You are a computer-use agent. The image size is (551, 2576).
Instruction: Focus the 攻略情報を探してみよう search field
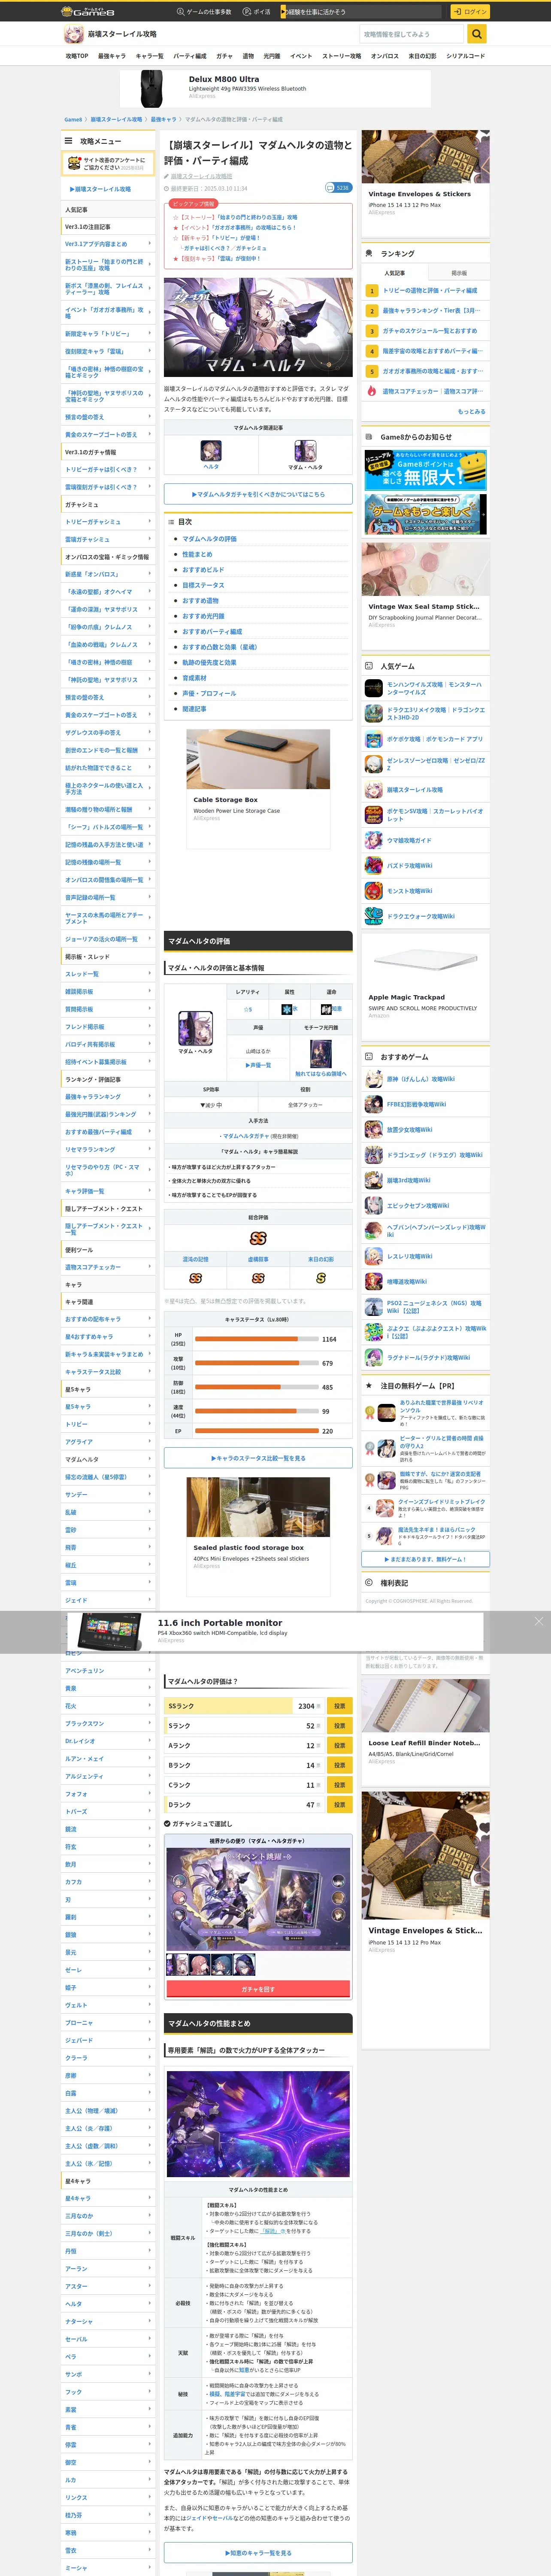[x=413, y=34]
